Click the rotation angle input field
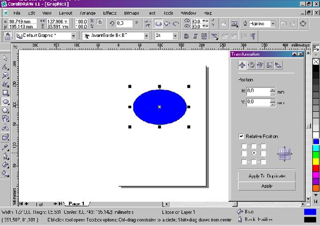This screenshot has height=226, width=320. click(125, 24)
